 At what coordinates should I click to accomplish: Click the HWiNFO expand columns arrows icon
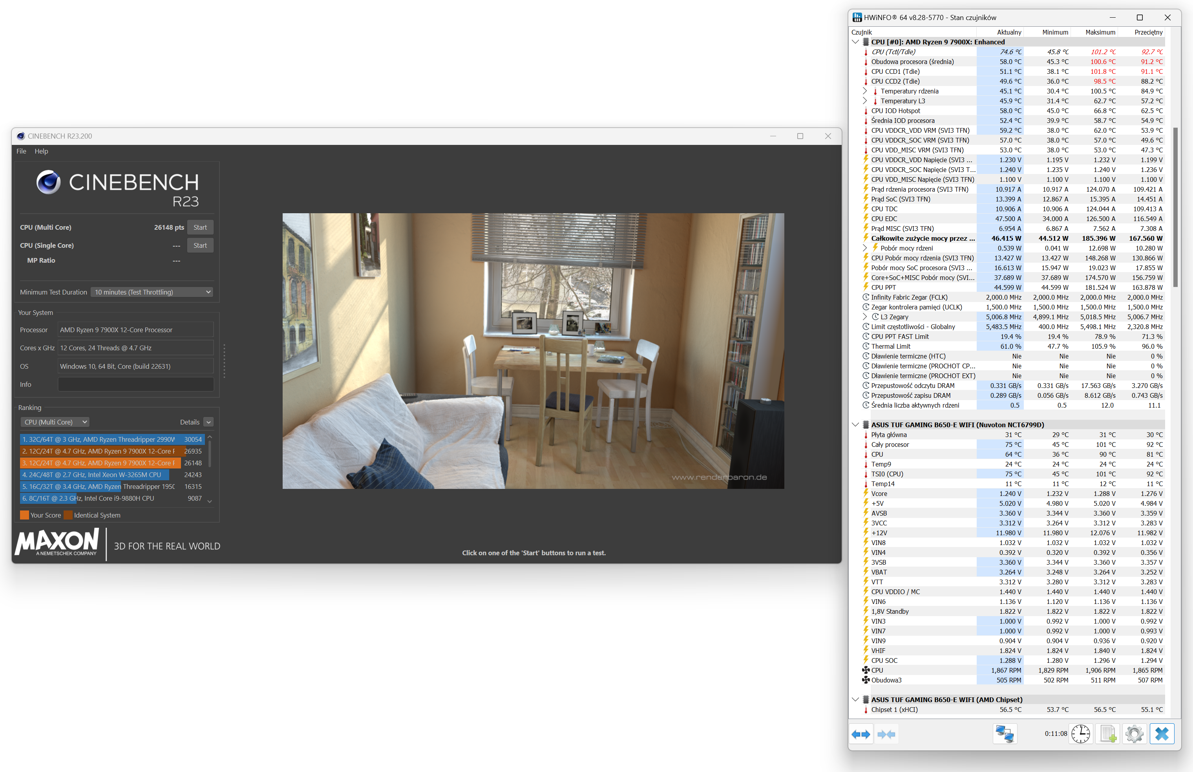coord(861,734)
